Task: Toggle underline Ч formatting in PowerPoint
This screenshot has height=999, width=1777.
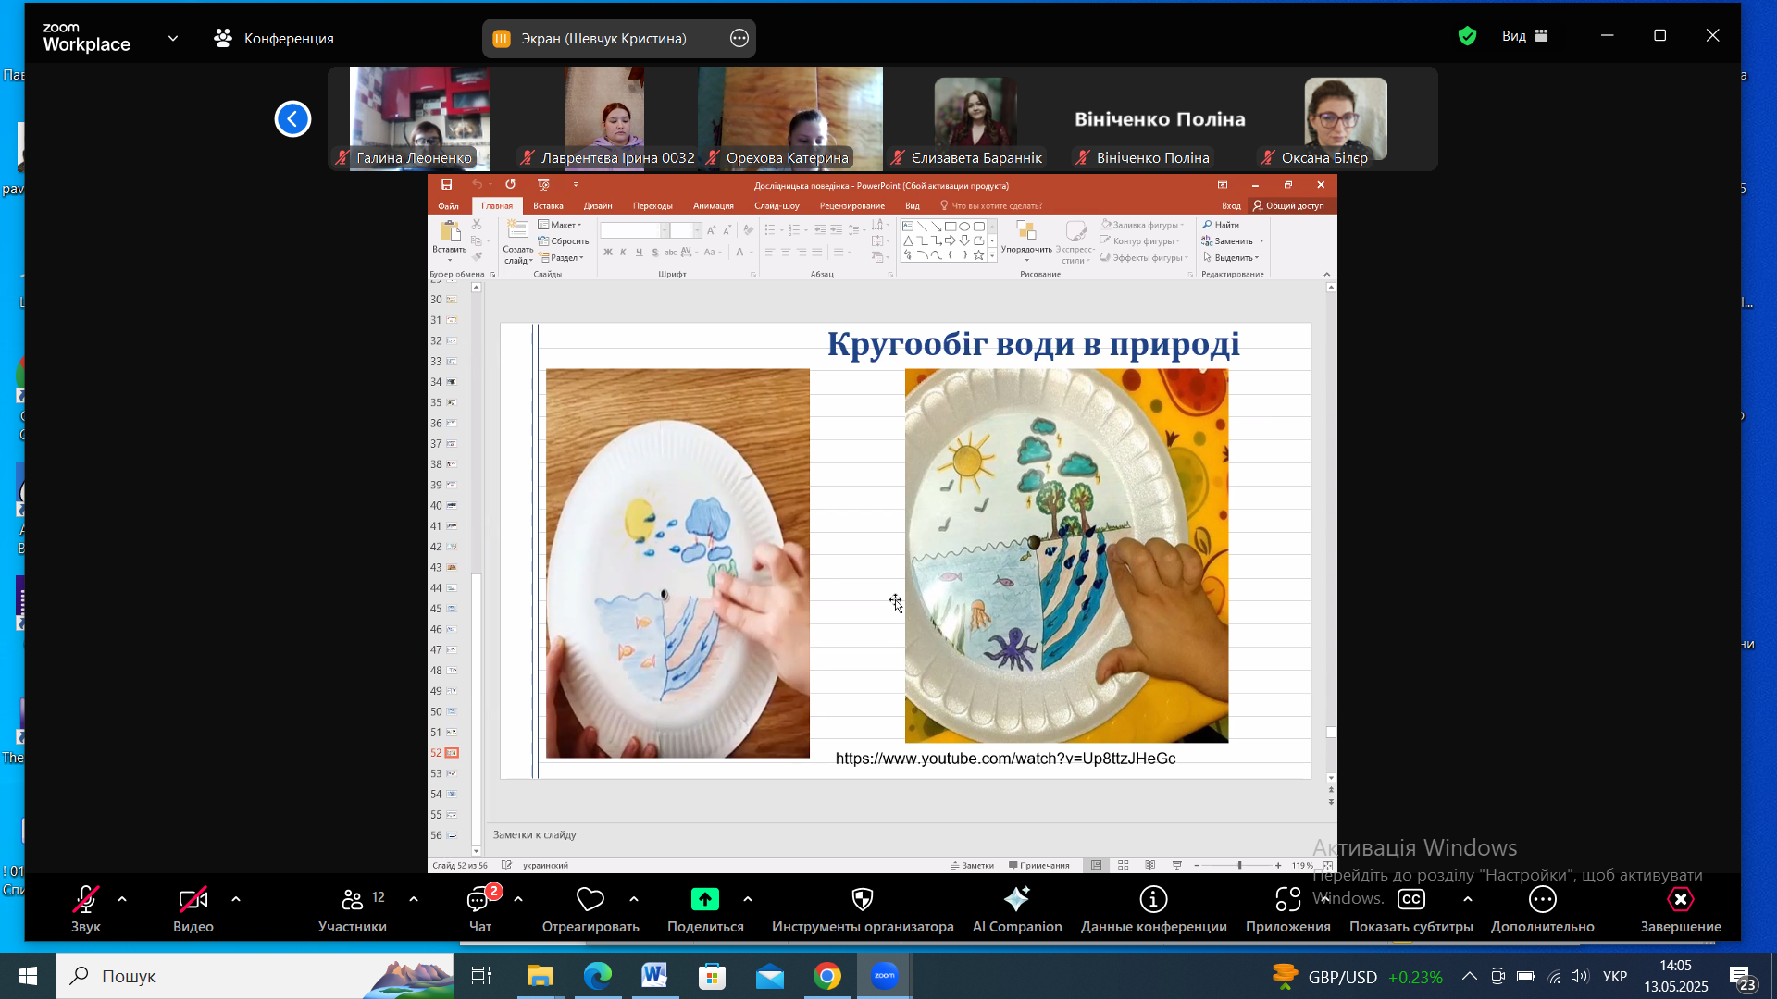Action: click(639, 252)
